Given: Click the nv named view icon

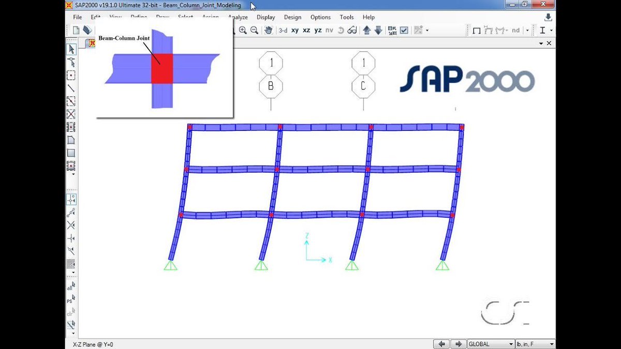Looking at the screenshot, I should point(329,30).
